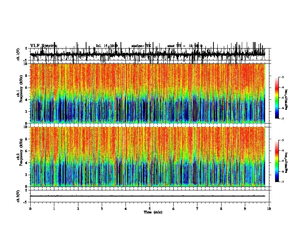Click the ch.3(V) axis label

coord(18,196)
